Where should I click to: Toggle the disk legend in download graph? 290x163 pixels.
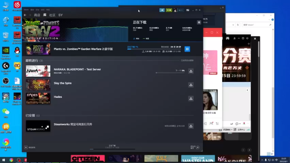click(146, 39)
